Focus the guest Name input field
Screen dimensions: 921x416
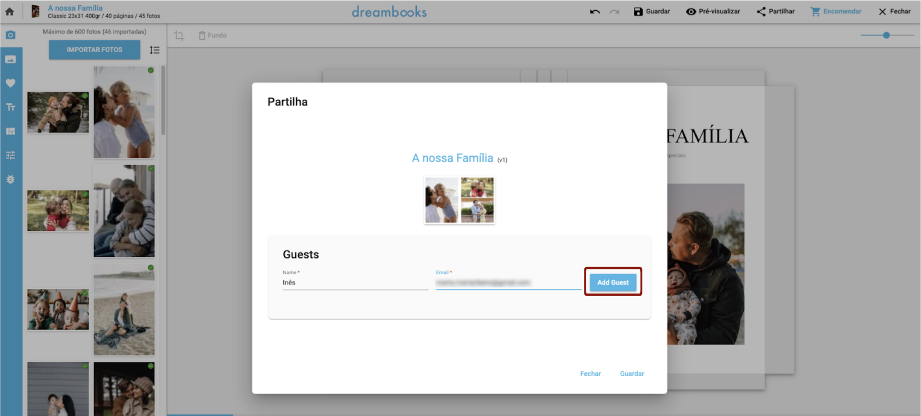(355, 283)
